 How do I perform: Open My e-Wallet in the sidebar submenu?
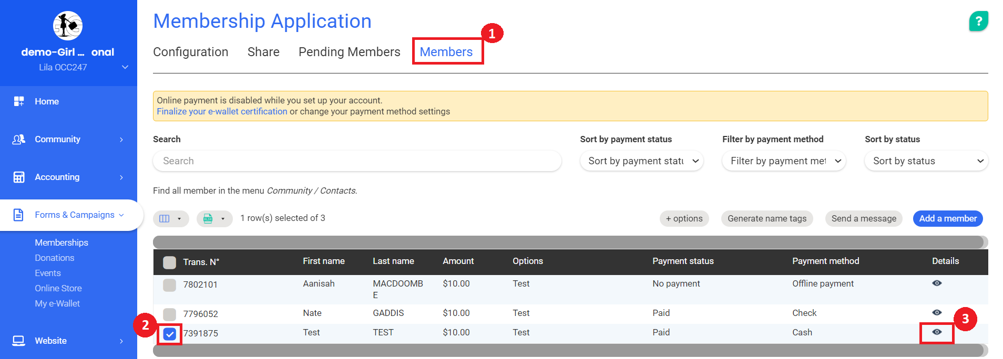(x=57, y=303)
